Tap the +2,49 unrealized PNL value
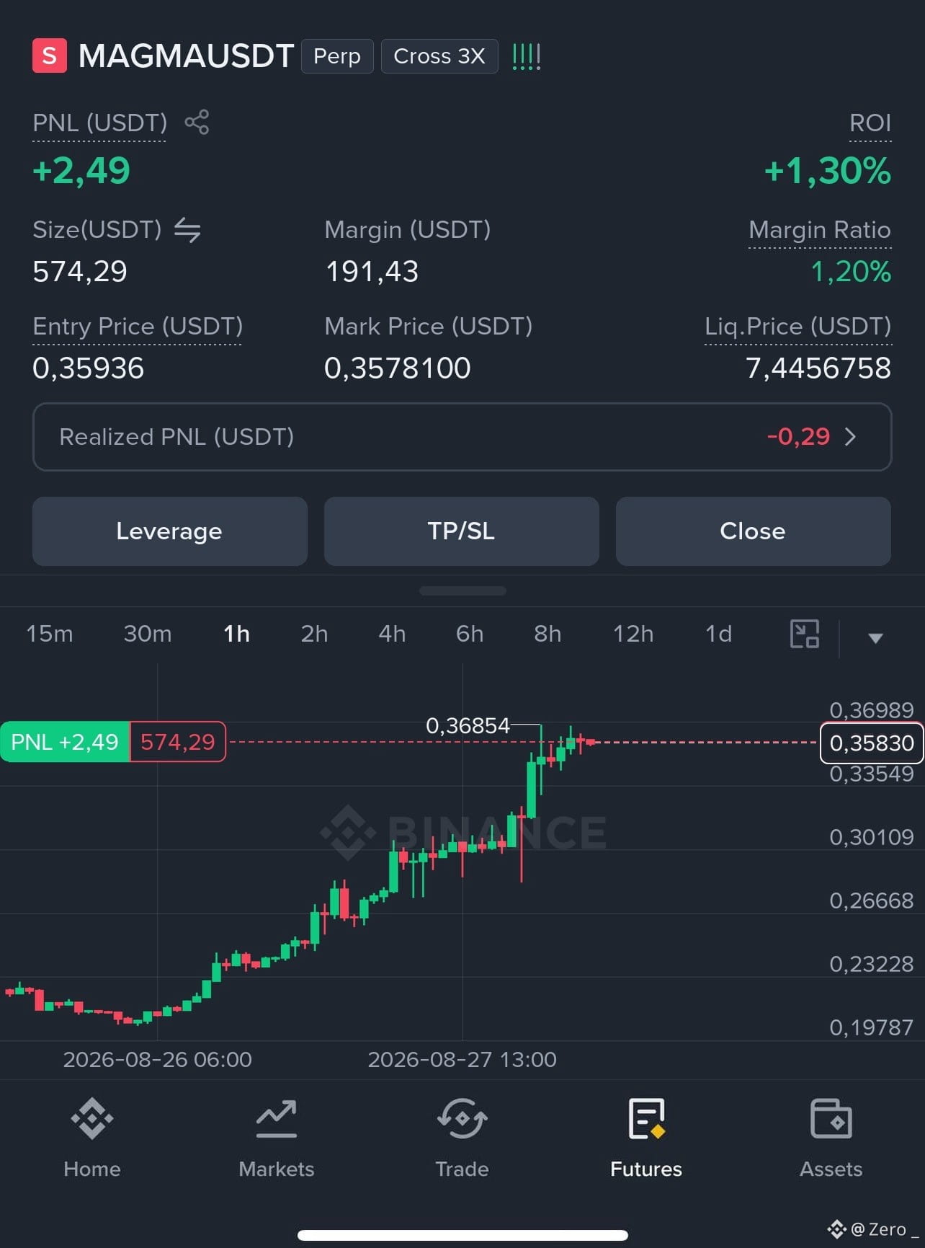Screen dimensions: 925x1248 click(81, 171)
